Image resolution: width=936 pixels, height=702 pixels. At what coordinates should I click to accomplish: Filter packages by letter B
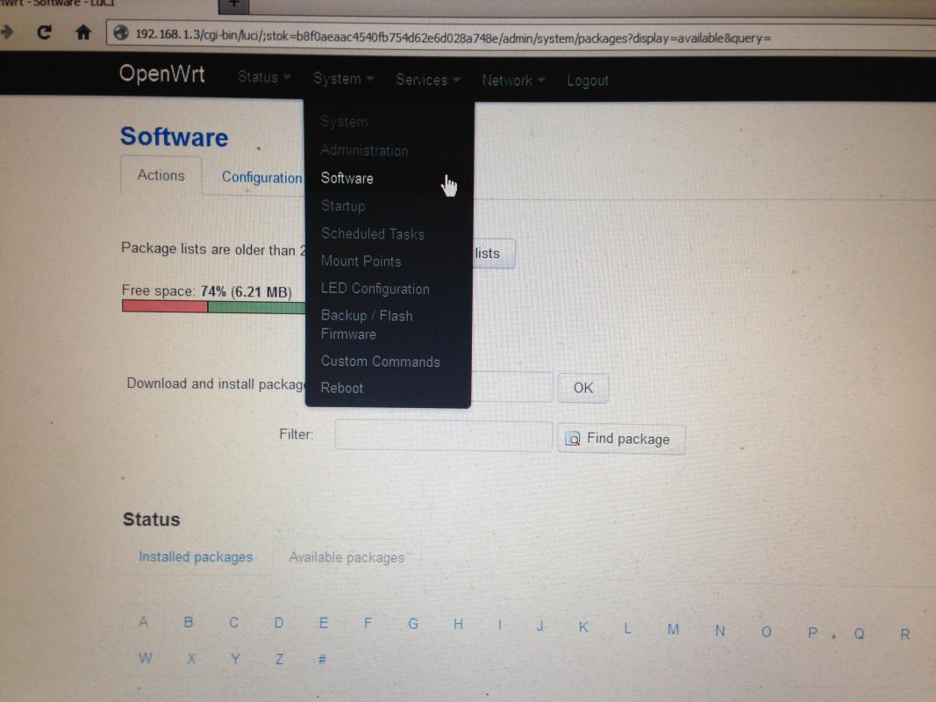click(x=189, y=622)
